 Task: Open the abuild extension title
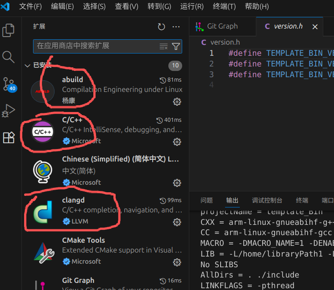(72, 79)
